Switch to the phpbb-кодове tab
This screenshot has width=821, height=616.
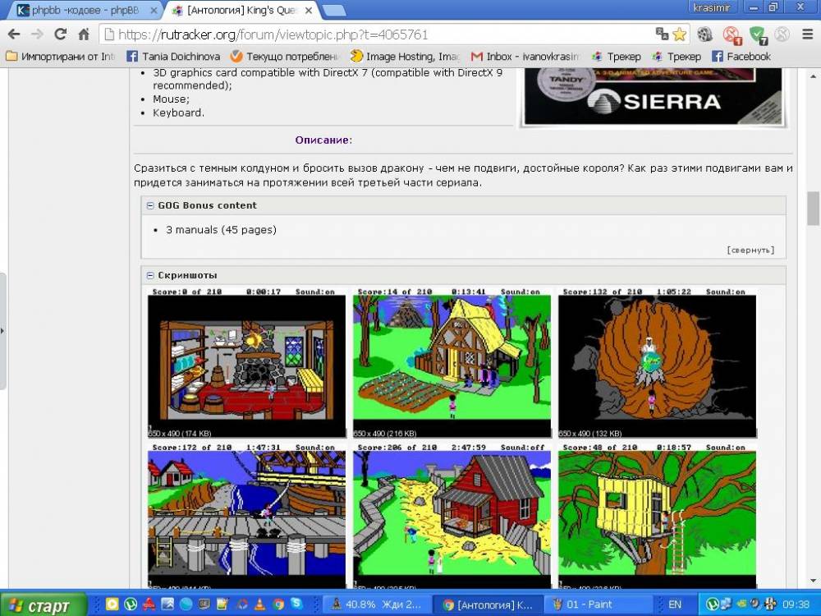[x=85, y=10]
